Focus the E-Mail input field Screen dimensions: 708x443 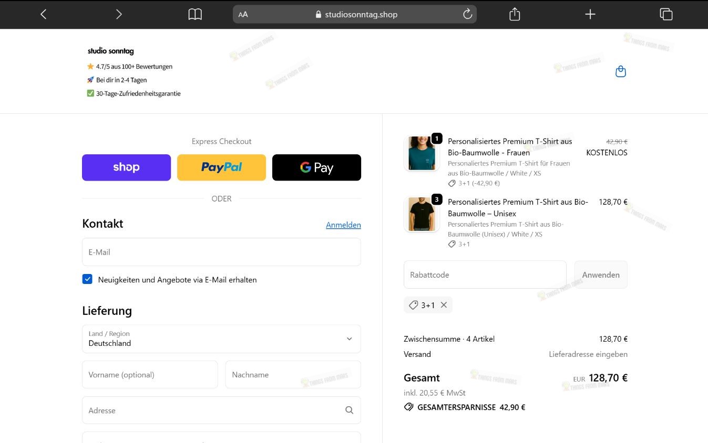[x=221, y=252]
